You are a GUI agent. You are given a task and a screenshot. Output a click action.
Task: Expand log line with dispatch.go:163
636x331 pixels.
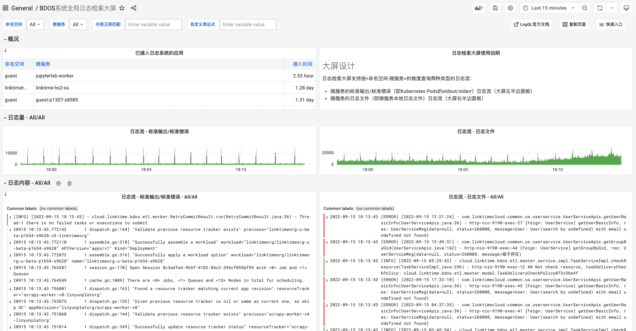[x=10, y=289]
